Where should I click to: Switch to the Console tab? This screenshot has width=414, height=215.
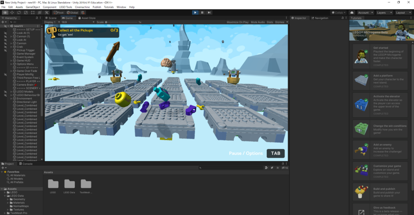click(25, 164)
